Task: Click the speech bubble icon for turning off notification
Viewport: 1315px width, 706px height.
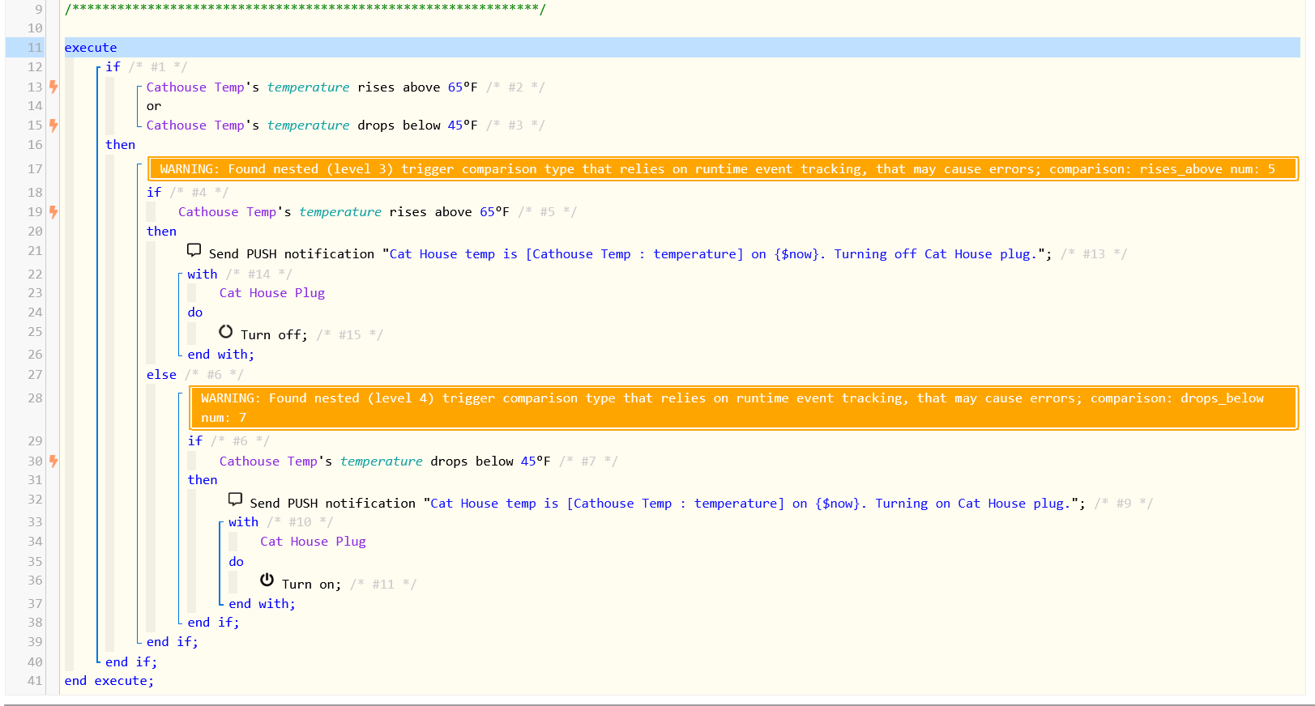Action: (194, 250)
